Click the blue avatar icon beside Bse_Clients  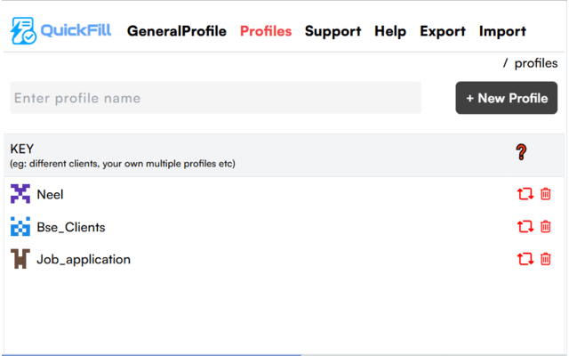coord(20,227)
